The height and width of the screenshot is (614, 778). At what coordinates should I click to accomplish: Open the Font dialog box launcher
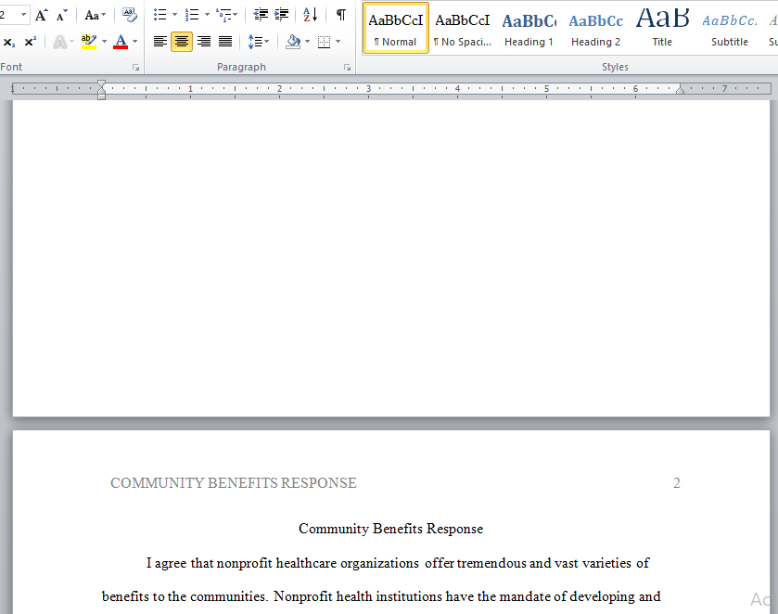[135, 68]
